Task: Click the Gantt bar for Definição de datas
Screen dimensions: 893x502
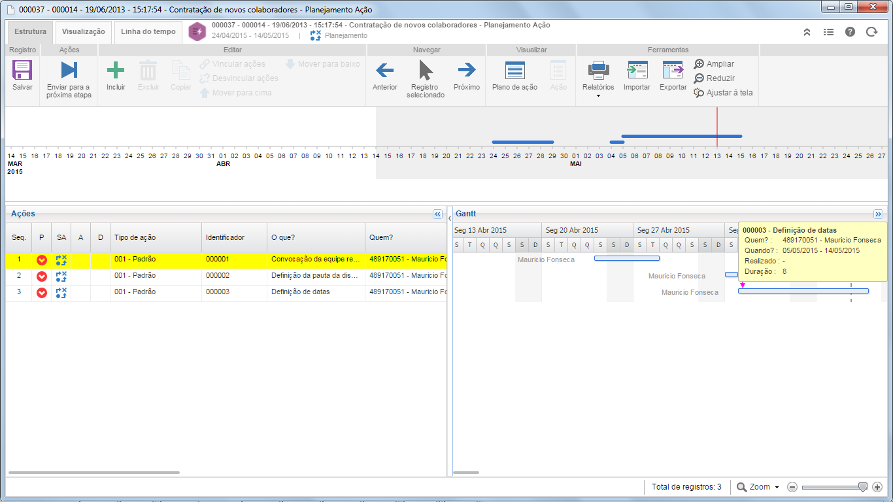Action: (x=803, y=291)
